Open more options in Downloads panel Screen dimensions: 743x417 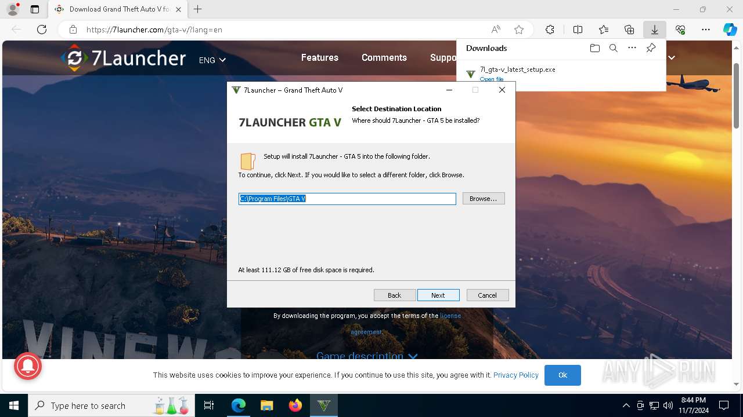(632, 48)
